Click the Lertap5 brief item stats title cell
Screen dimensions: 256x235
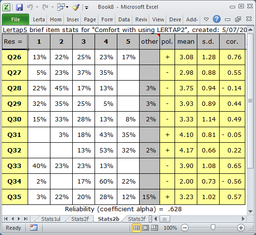tap(124, 30)
